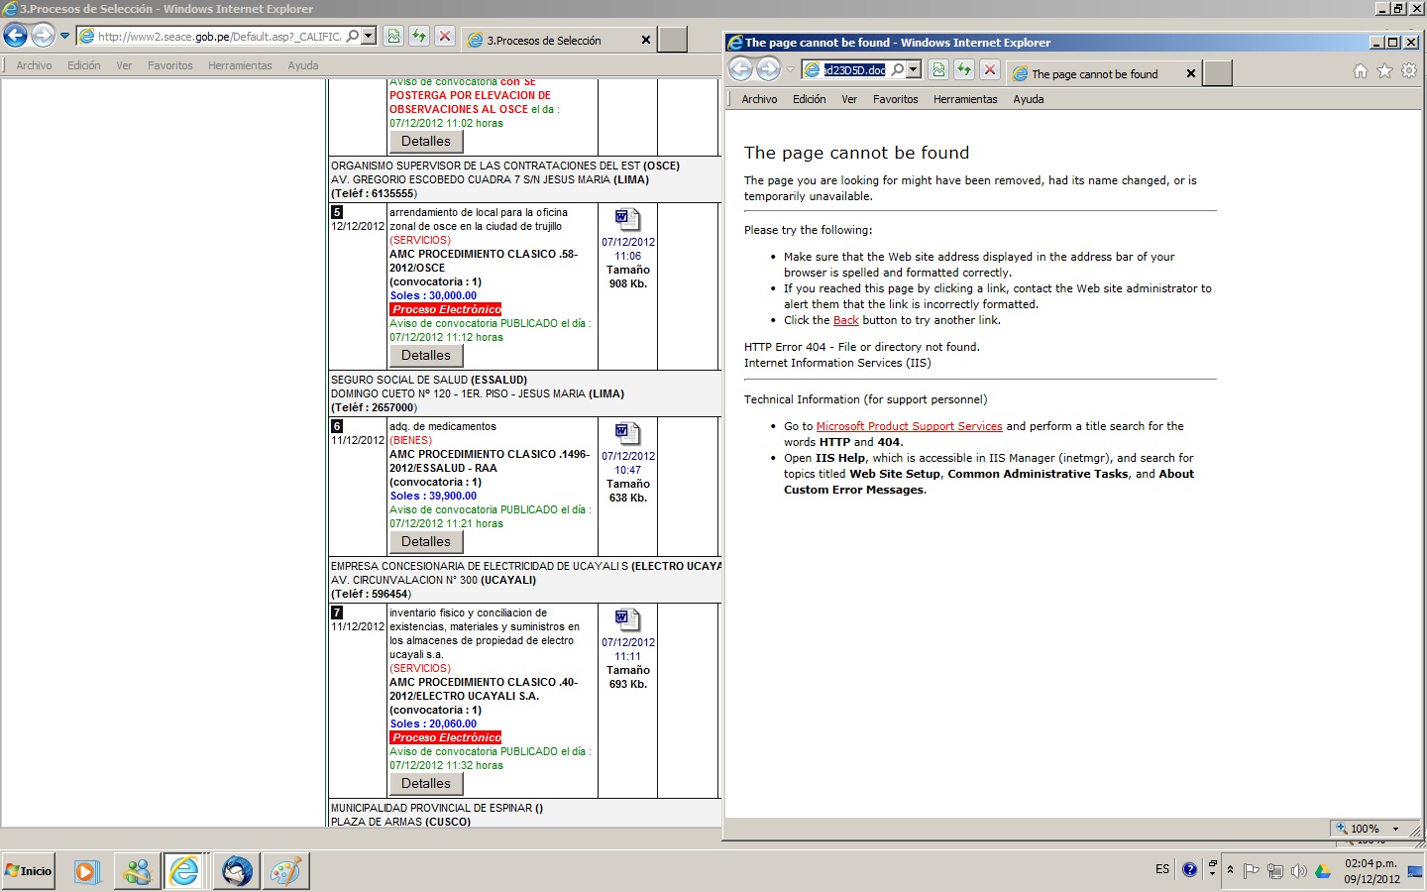Open Favoritos menu in Procesos de Selección window
Viewport: 1427px width, 892px height.
170,65
